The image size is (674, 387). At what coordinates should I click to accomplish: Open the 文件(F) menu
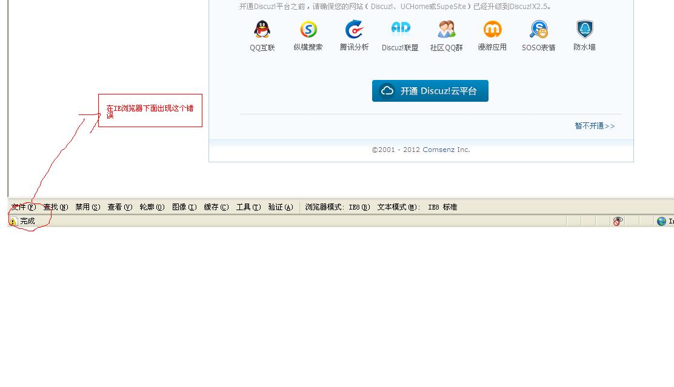point(24,207)
